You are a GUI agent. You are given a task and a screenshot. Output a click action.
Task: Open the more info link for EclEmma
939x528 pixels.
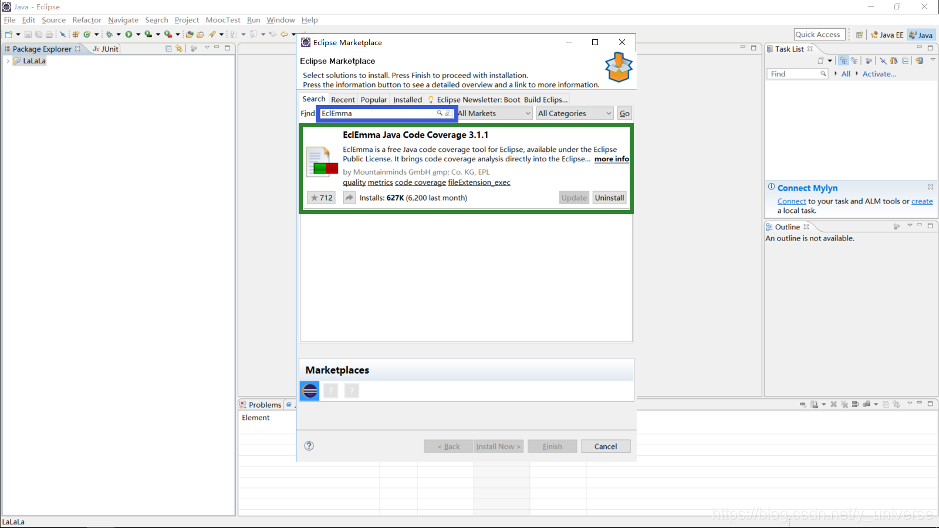tap(612, 159)
